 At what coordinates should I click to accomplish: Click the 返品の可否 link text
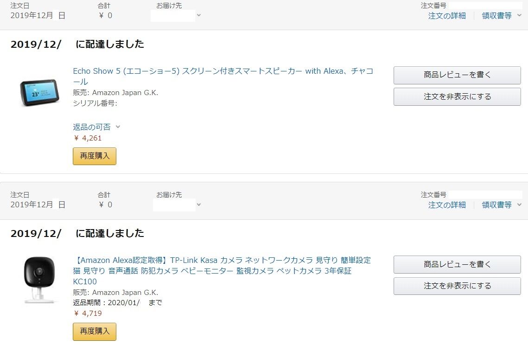click(92, 127)
